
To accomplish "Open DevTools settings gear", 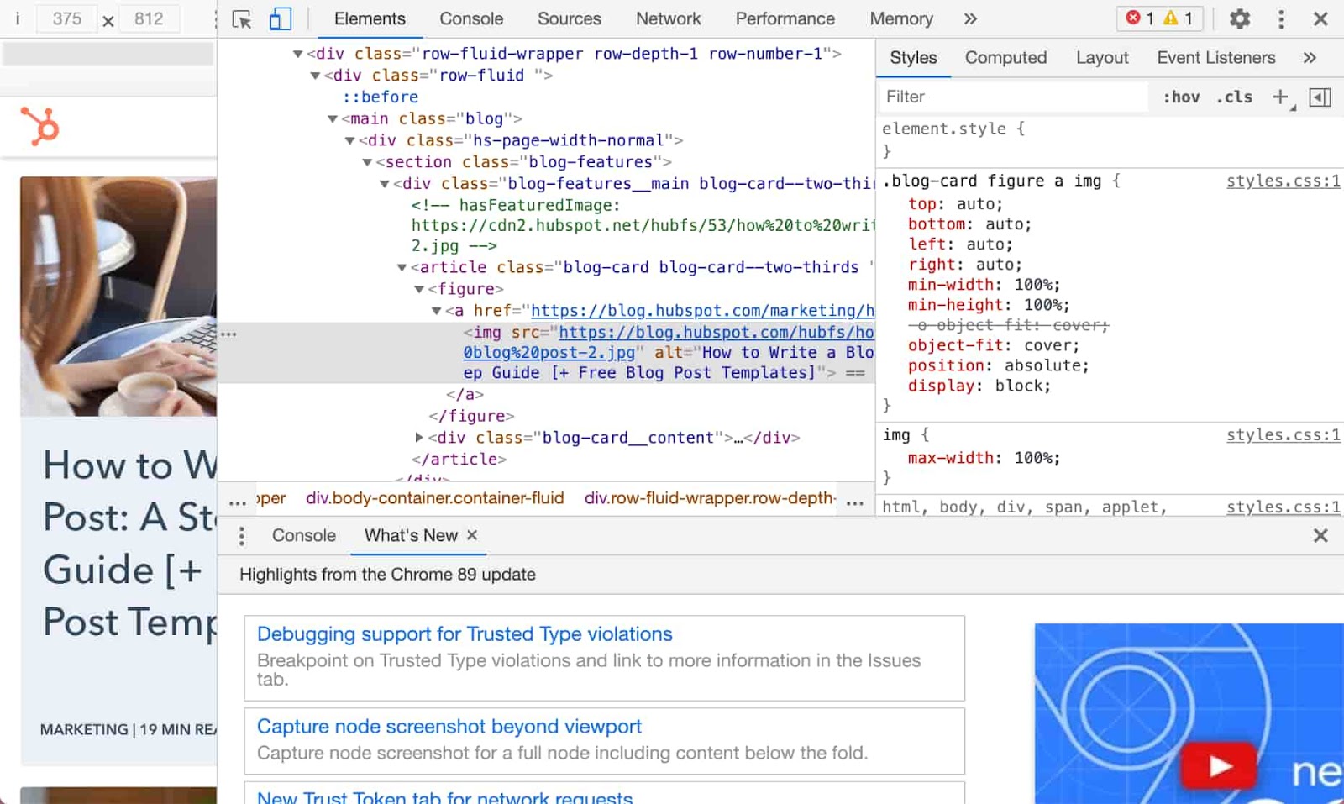I will click(x=1240, y=18).
